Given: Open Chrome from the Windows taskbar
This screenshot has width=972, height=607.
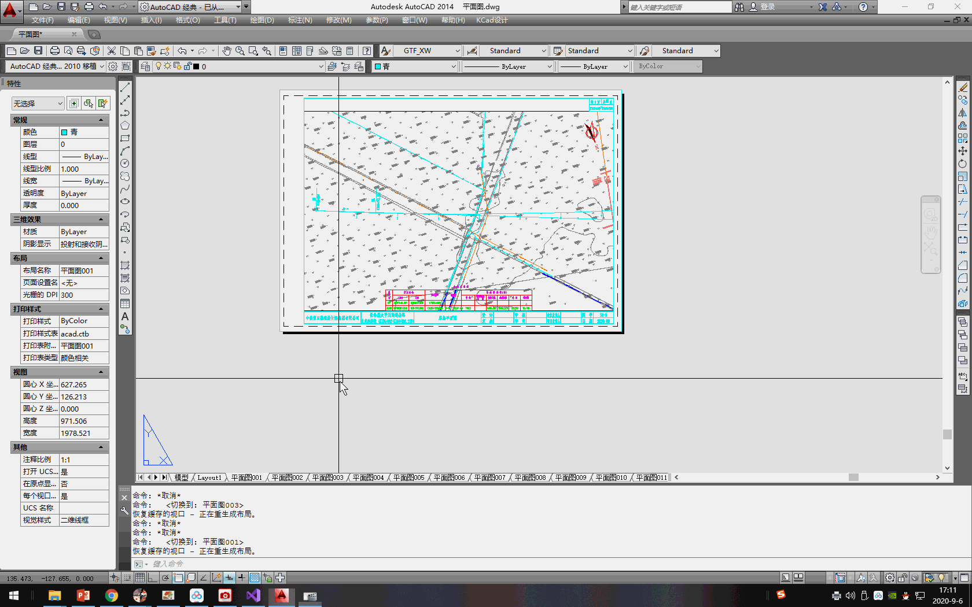Looking at the screenshot, I should (112, 595).
